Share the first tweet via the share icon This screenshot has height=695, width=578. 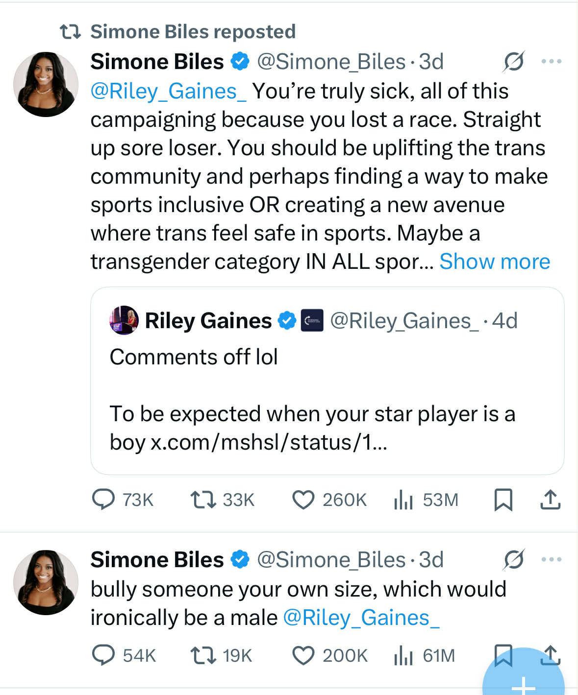pyautogui.click(x=550, y=500)
